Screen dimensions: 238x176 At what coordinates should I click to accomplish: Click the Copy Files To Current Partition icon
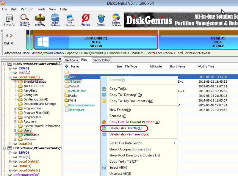tap(104, 122)
